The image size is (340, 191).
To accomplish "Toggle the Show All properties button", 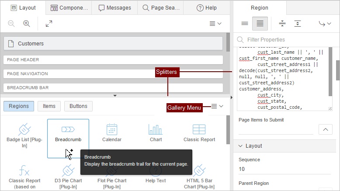I will (x=260, y=24).
